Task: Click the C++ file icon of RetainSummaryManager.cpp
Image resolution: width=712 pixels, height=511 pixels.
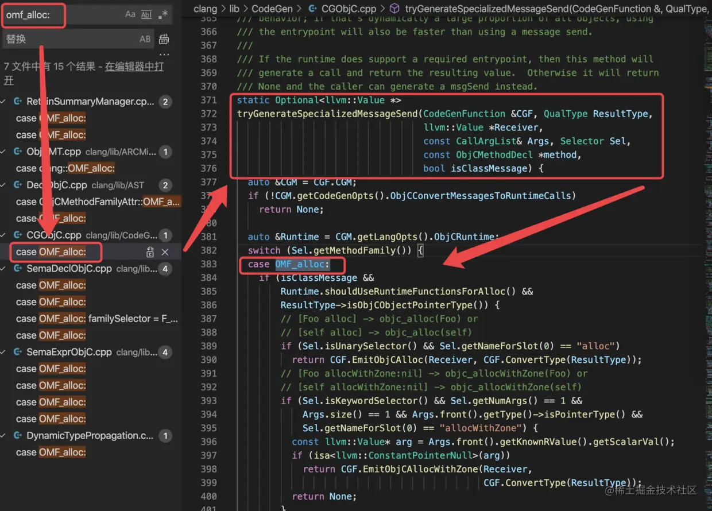Action: tap(18, 102)
